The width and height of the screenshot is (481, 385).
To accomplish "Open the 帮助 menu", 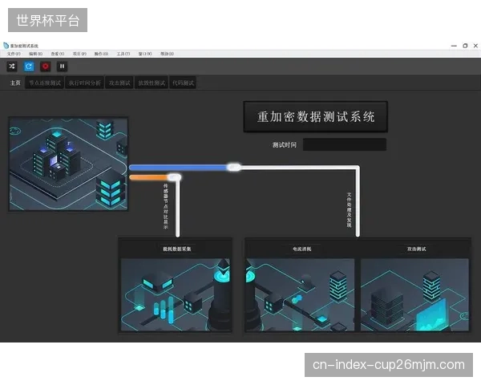I will tap(167, 54).
